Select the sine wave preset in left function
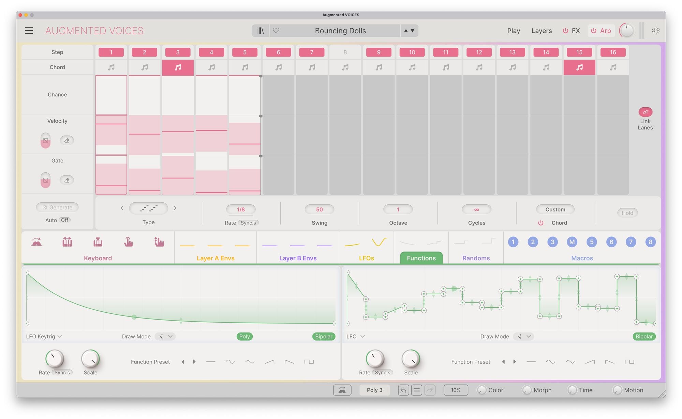 (230, 362)
